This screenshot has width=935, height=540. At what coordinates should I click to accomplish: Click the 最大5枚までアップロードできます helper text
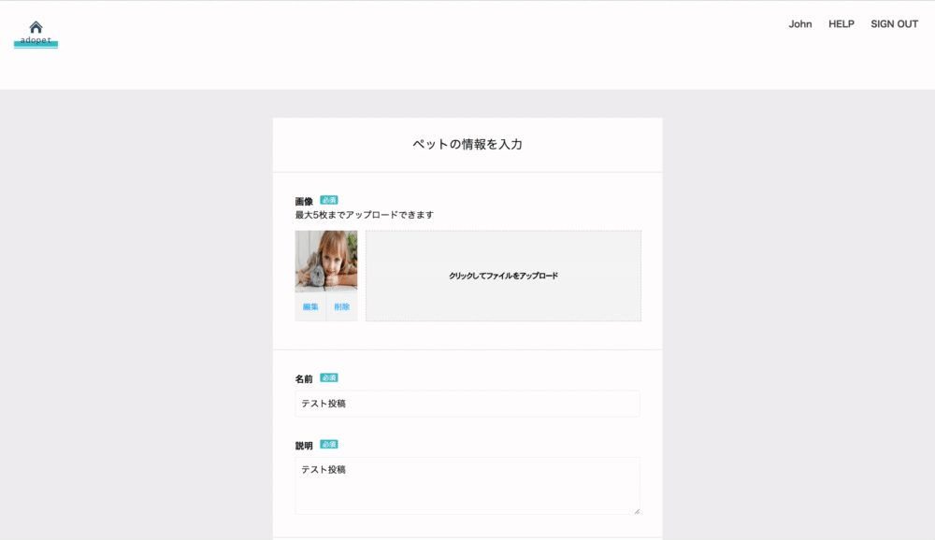363,214
